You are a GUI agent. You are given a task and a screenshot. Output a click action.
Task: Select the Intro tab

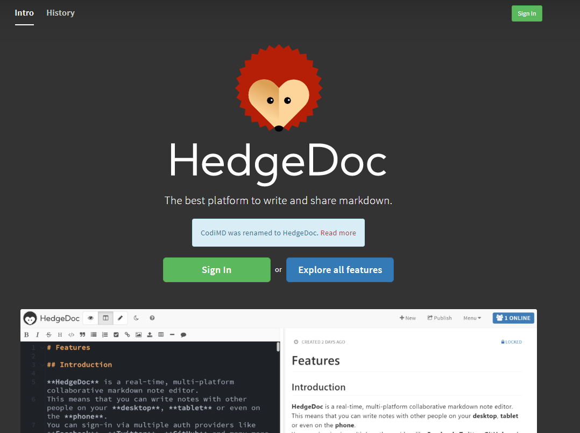click(24, 12)
